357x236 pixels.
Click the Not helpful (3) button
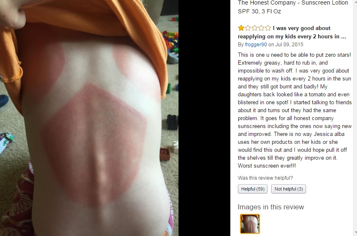(x=288, y=189)
